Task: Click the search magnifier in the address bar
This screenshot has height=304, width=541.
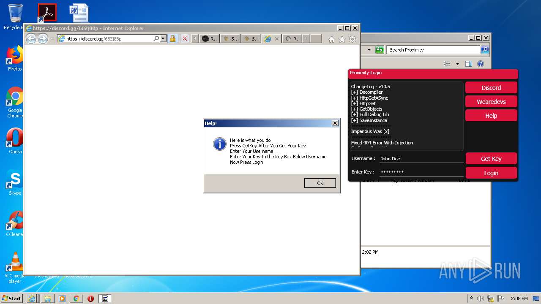Action: (156, 39)
